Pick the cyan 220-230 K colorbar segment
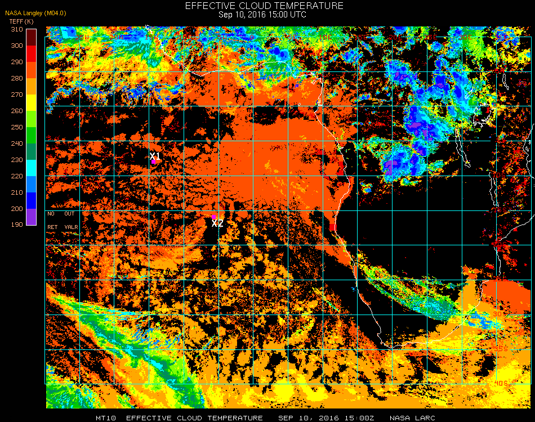 tap(31, 168)
